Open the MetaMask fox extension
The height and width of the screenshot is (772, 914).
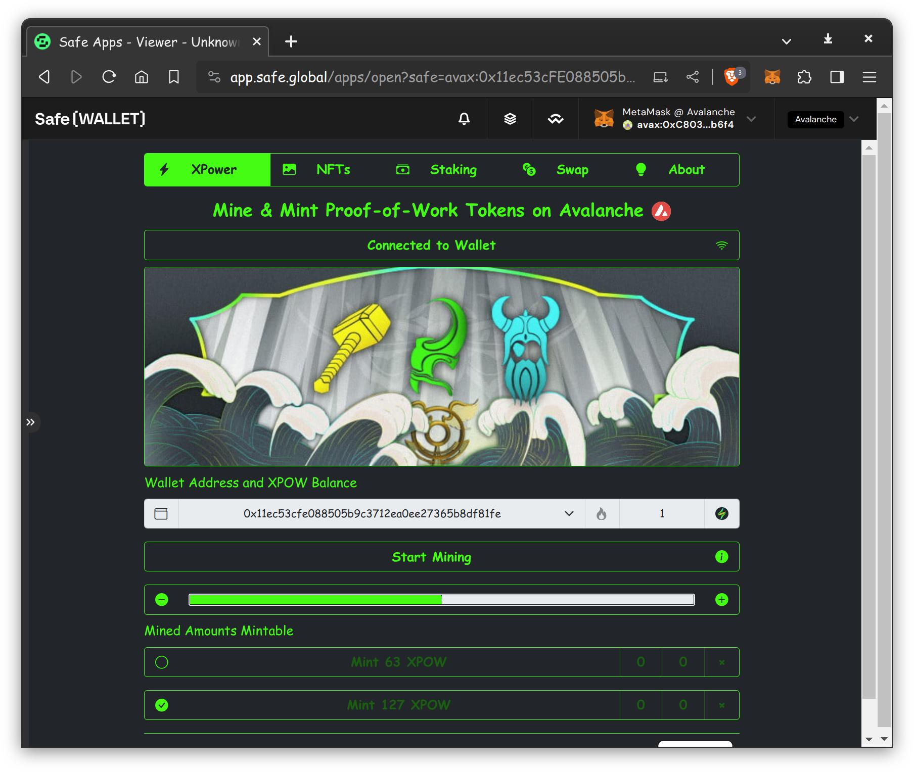click(x=772, y=77)
